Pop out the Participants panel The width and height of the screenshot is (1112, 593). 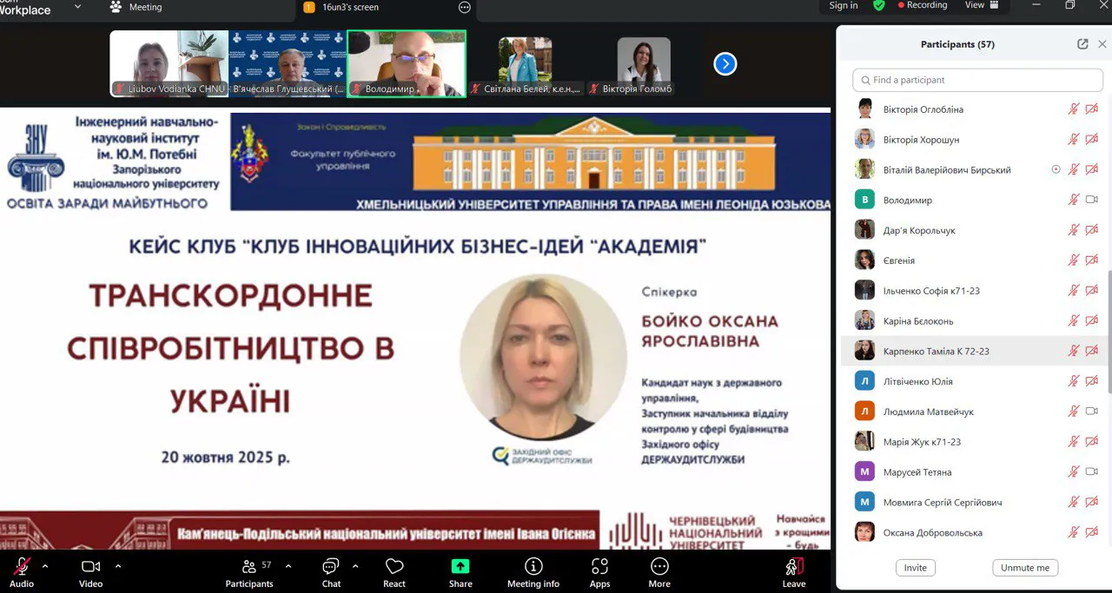1082,44
